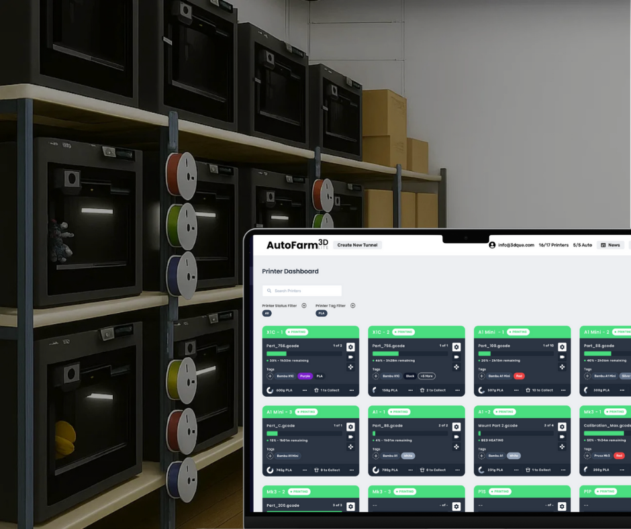Open move controls on A1 Mini - 1 card
Screen dimensions: 631x529
[x=562, y=367]
